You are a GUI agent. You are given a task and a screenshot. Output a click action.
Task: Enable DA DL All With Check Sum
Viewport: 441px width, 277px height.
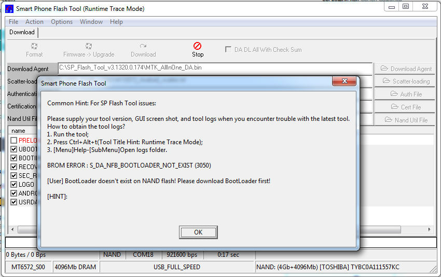(228, 49)
